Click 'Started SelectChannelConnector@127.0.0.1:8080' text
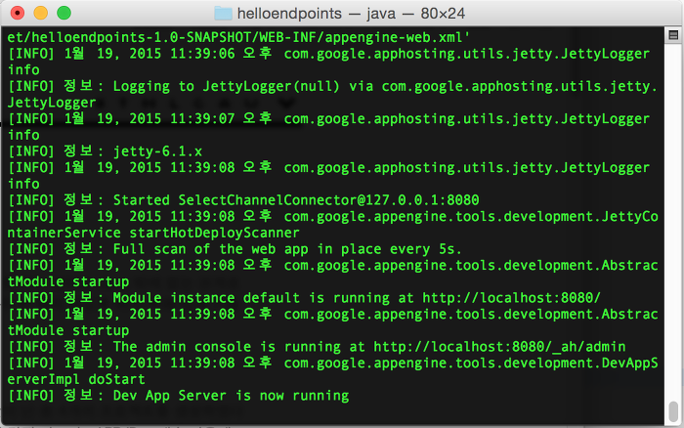Image resolution: width=684 pixels, height=428 pixels. click(x=296, y=200)
